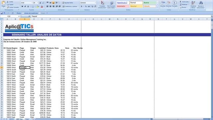
Task: Decrease decimal places
Action: [x=95, y=6]
